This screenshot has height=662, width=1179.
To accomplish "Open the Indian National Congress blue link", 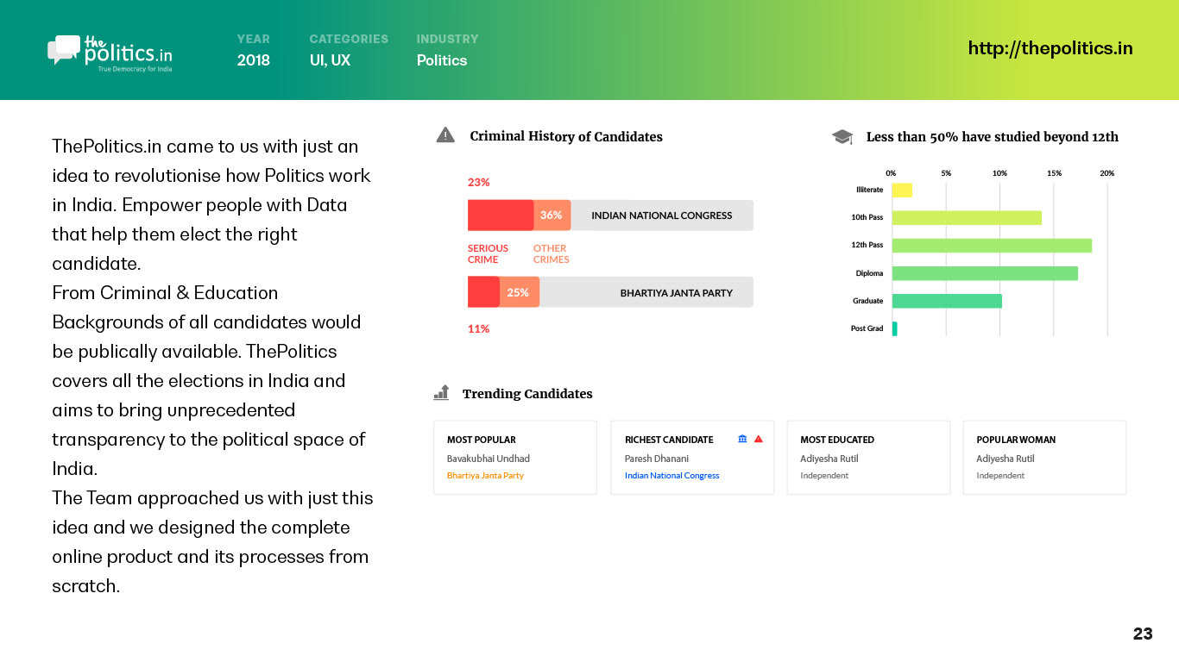I will [671, 476].
